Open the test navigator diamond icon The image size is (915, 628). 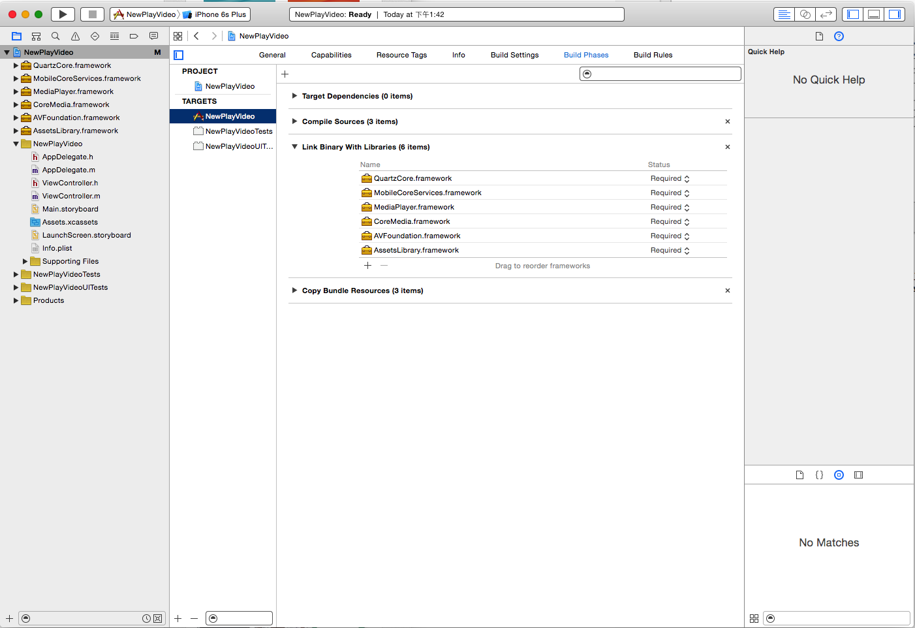click(x=95, y=36)
